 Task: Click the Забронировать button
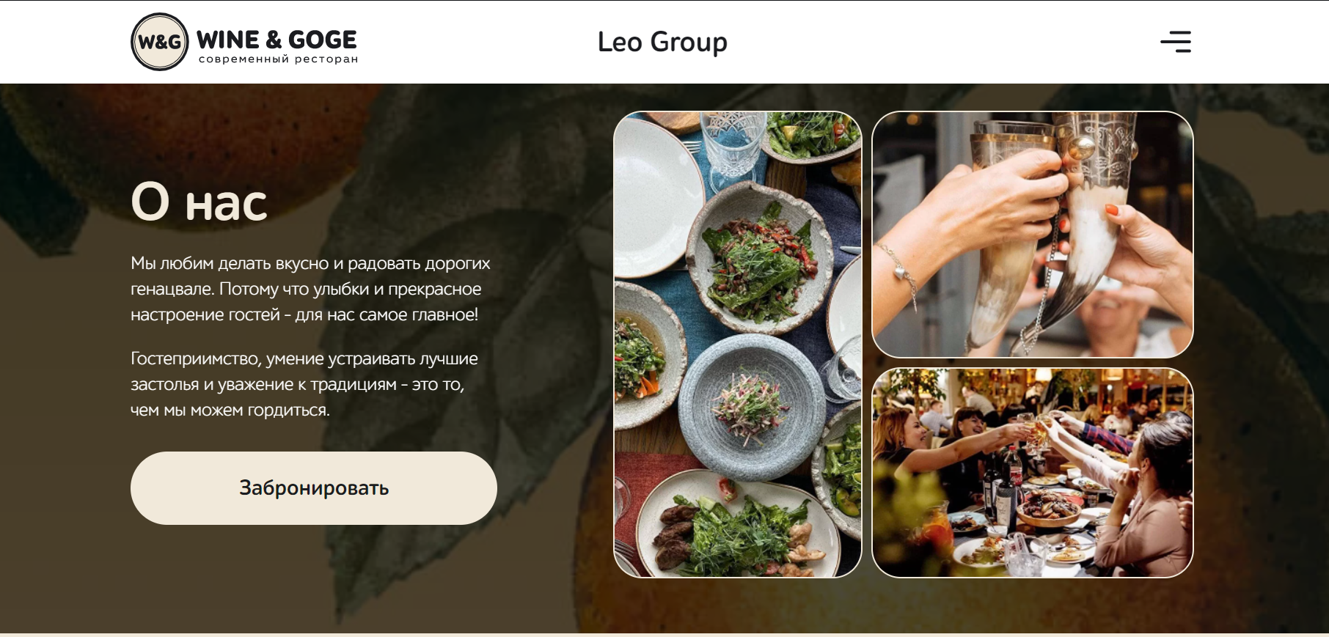pyautogui.click(x=314, y=488)
